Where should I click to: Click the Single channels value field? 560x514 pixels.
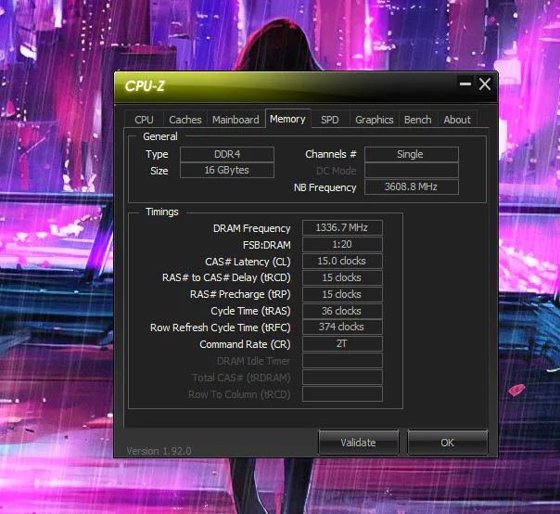412,154
